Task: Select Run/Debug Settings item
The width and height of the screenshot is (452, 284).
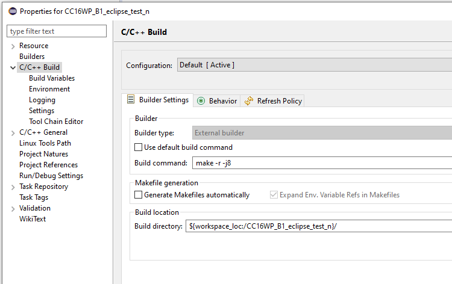Action: tap(51, 176)
